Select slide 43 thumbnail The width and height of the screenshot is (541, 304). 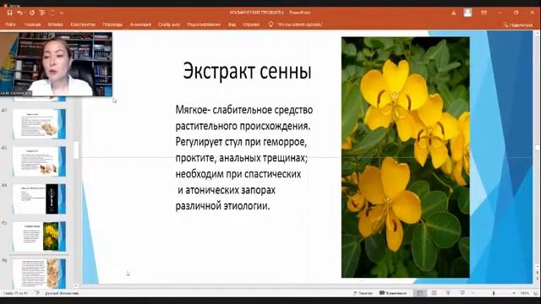[40, 161]
